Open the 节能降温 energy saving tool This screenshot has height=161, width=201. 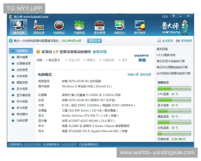[x=79, y=27]
